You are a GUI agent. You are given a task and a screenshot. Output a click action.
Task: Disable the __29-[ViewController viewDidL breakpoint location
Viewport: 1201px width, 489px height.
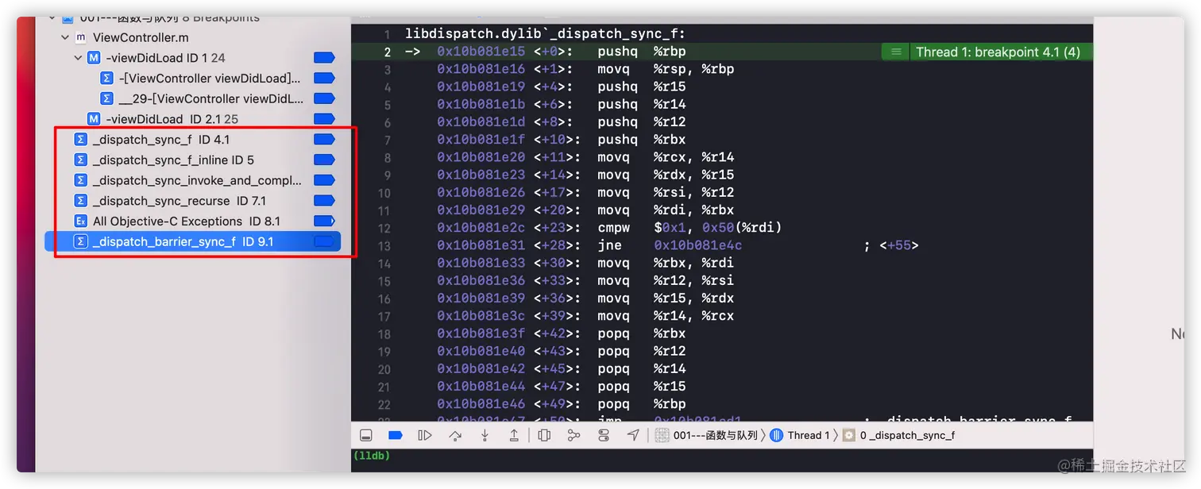click(x=325, y=98)
